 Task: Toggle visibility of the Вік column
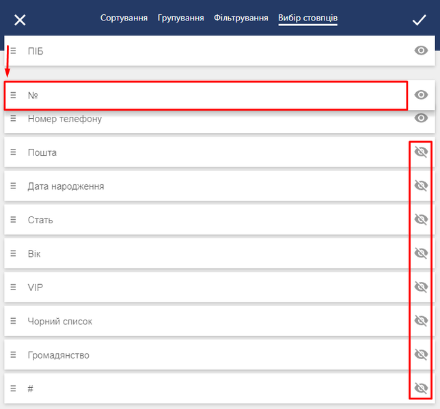(421, 253)
